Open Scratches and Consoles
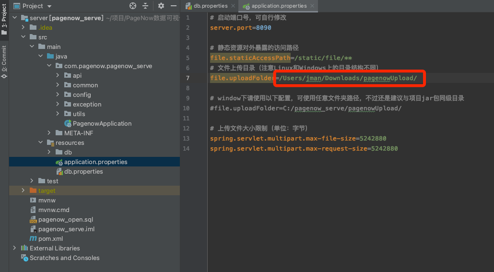 (64, 258)
